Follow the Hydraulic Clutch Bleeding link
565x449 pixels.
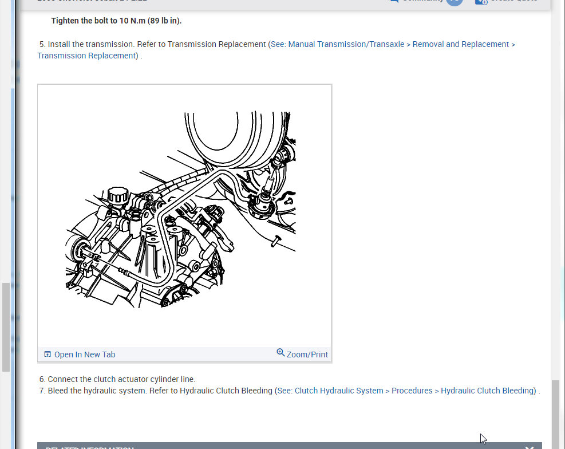point(406,391)
